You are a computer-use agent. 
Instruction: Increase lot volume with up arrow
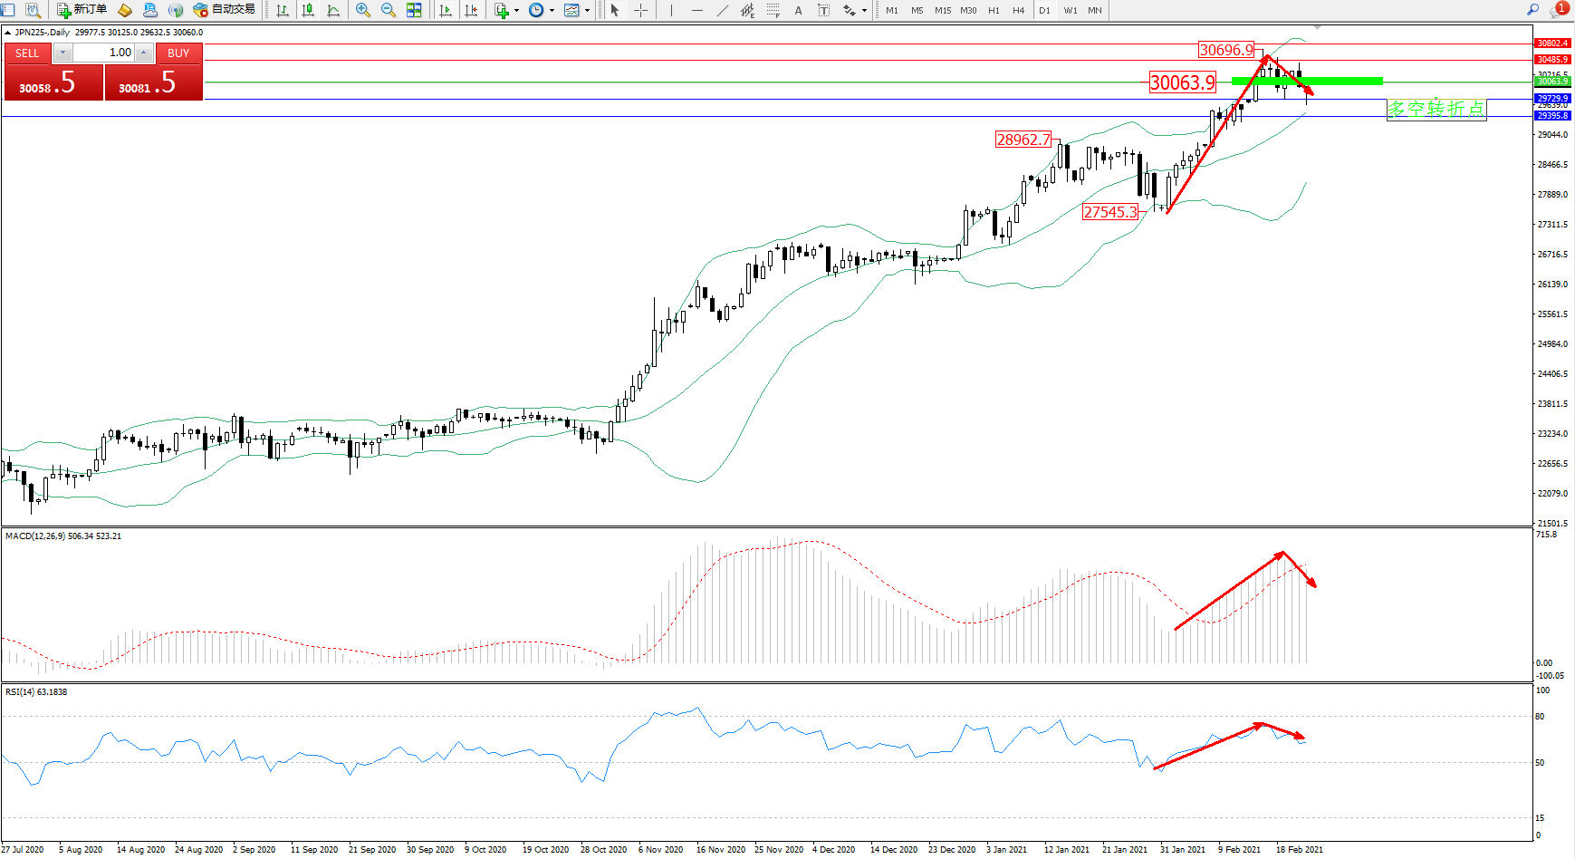point(143,53)
